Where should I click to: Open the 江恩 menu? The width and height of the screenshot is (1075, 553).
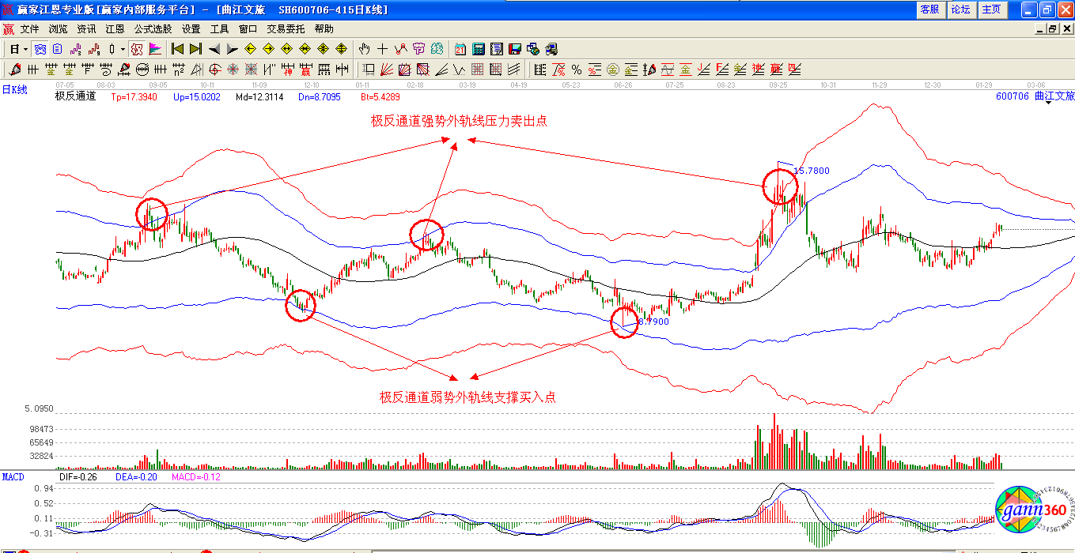pyautogui.click(x=115, y=28)
